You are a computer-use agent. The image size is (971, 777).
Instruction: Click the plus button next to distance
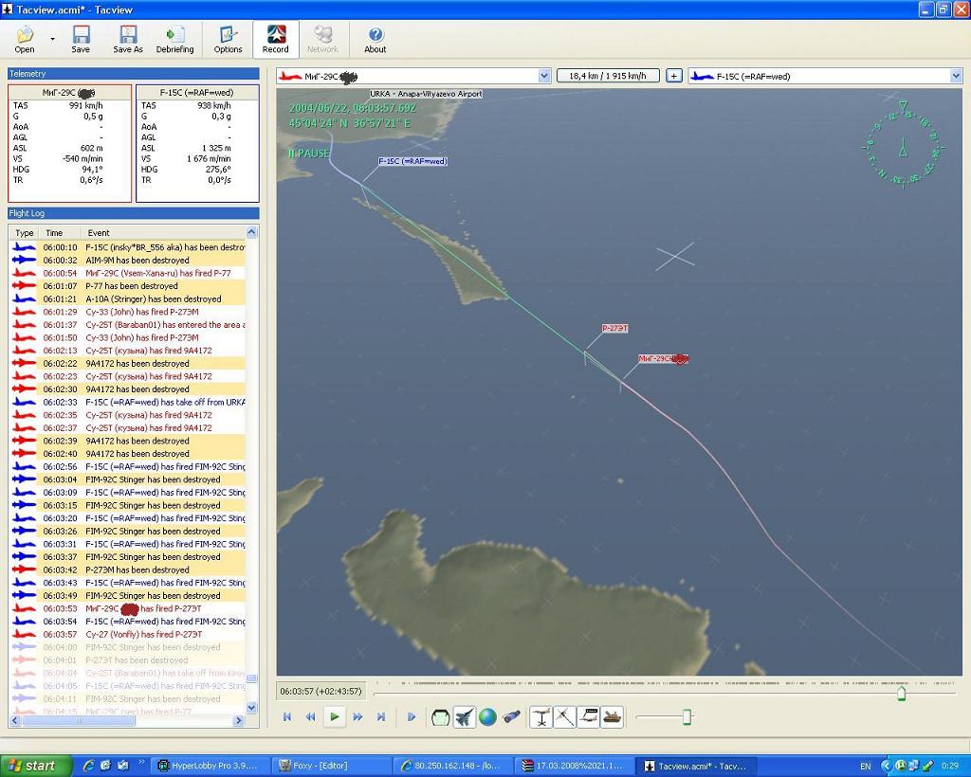pos(674,76)
